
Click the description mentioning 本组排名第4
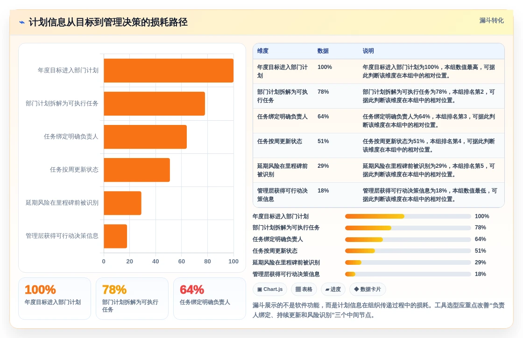tap(429, 145)
